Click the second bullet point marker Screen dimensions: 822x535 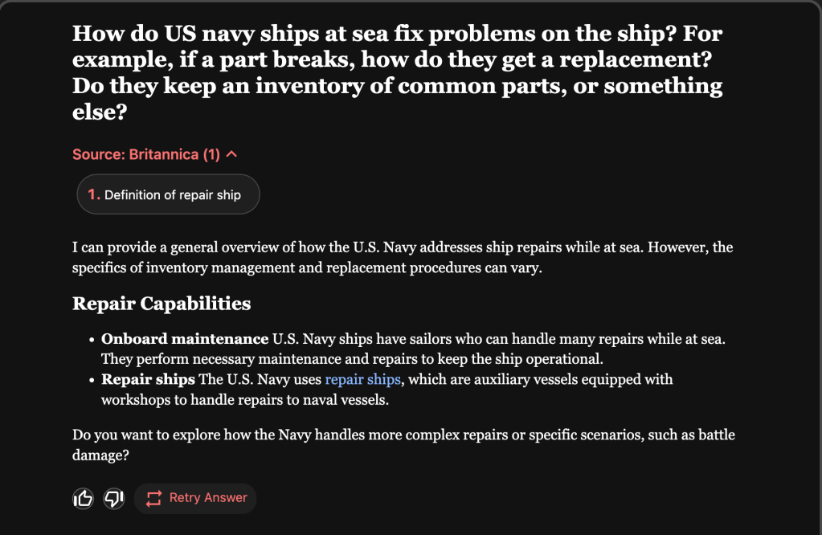pyautogui.click(x=92, y=380)
